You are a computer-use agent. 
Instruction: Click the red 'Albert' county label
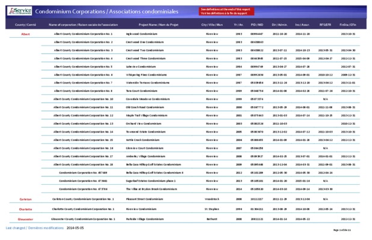(25, 34)
